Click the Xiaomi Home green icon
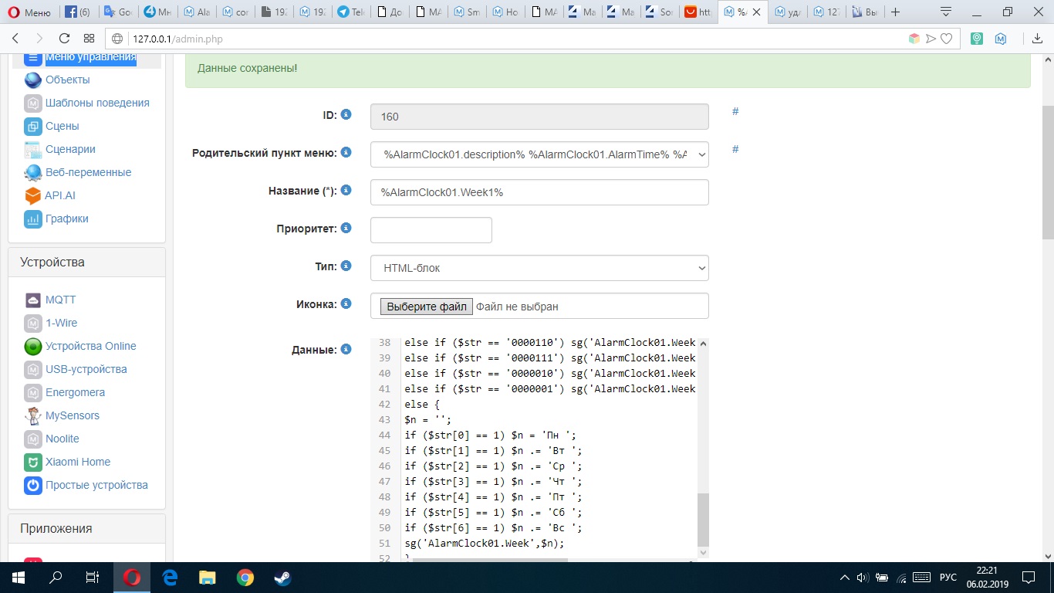The height and width of the screenshot is (593, 1054). 33,463
